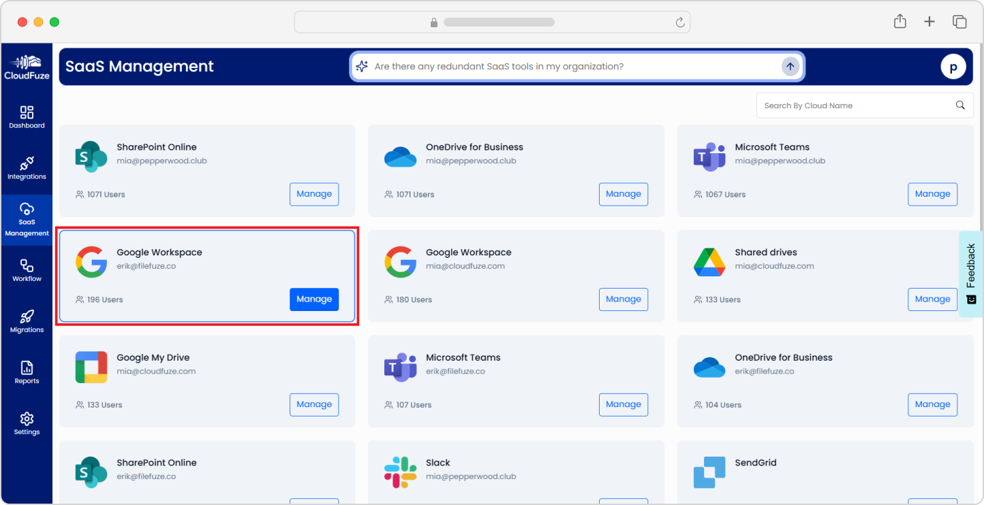
Task: Click the 'Slack' card title
Action: point(438,463)
